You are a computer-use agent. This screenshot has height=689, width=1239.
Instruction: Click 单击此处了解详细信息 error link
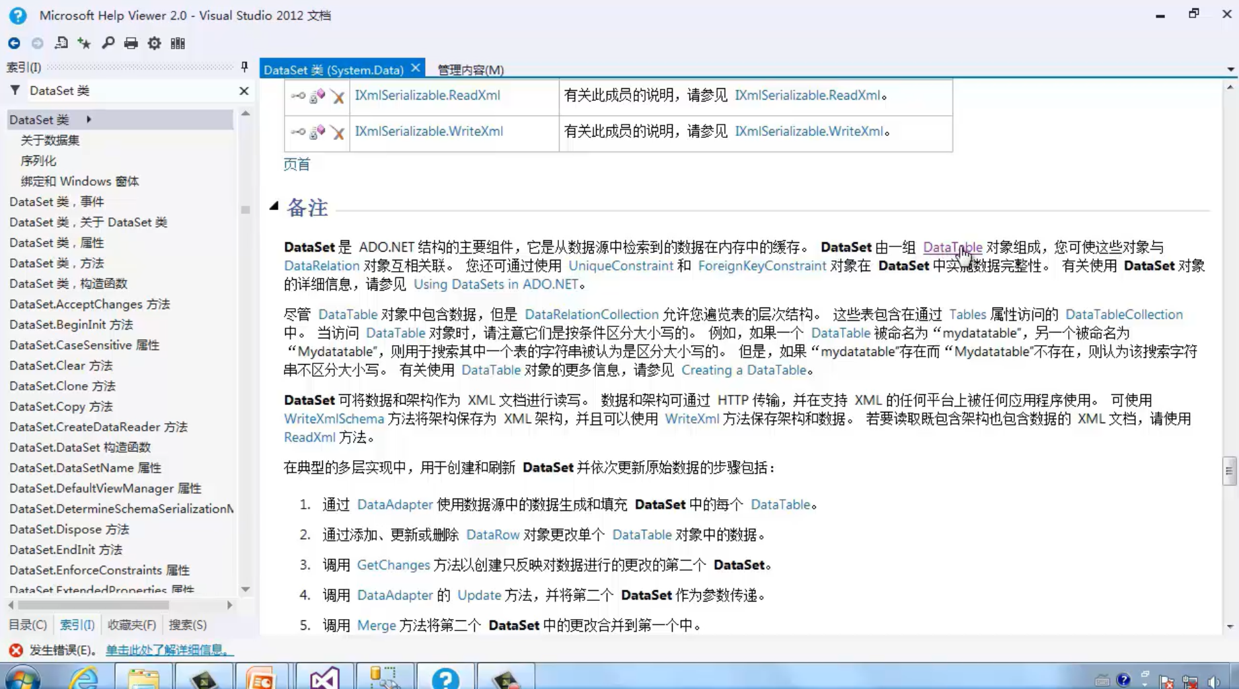click(170, 650)
